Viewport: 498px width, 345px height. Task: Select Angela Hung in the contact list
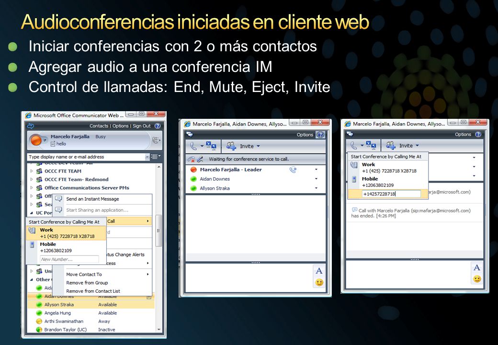click(x=91, y=313)
